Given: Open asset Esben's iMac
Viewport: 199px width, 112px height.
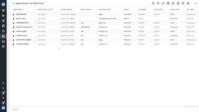Looking at the screenshot, I should pyautogui.click(x=21, y=19).
